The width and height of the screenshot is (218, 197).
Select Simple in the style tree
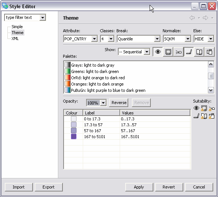[x=17, y=27]
